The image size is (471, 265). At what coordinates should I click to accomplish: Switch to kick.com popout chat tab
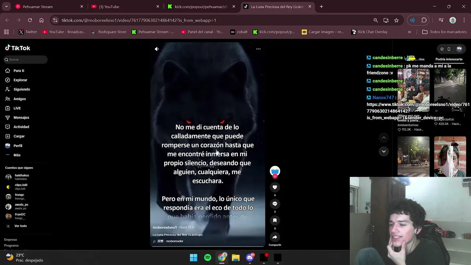point(202,7)
